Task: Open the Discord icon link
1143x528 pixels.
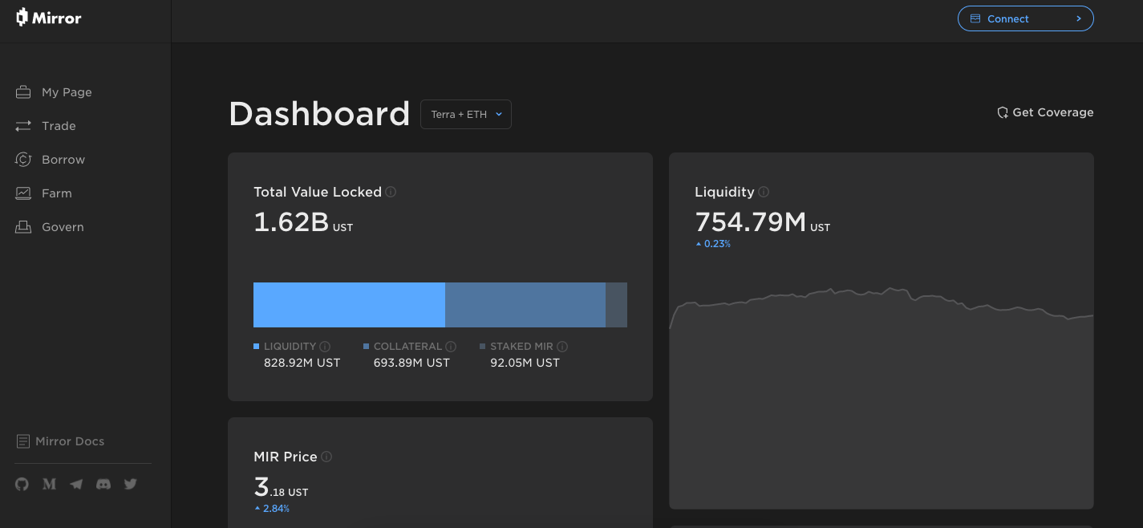Action: pos(103,484)
